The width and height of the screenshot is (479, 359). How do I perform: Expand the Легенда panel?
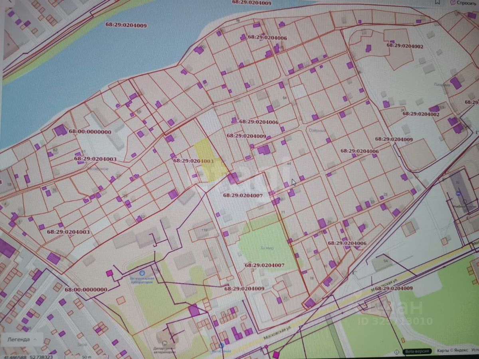click(x=22, y=339)
